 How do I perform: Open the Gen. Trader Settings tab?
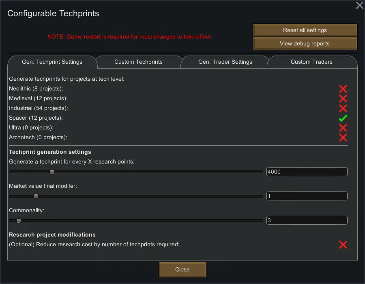(225, 62)
